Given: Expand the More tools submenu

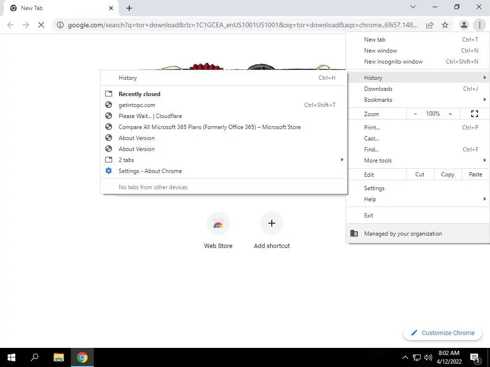Looking at the screenshot, I should [x=418, y=161].
